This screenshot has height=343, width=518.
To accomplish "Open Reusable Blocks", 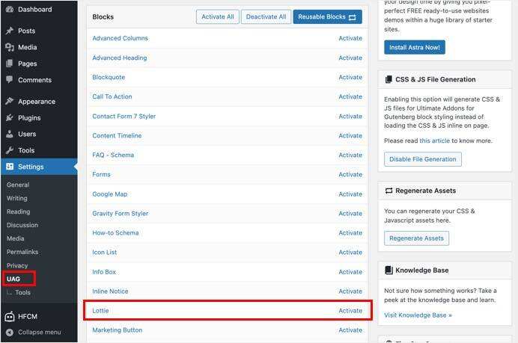I will (327, 17).
